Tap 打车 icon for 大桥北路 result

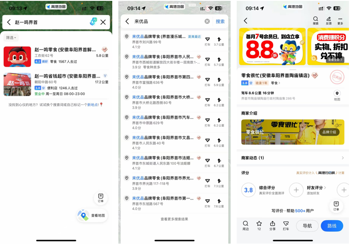click(208, 102)
